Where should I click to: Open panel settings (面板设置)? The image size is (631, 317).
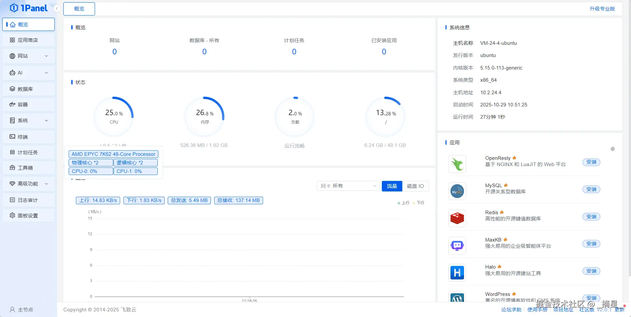[x=28, y=216]
